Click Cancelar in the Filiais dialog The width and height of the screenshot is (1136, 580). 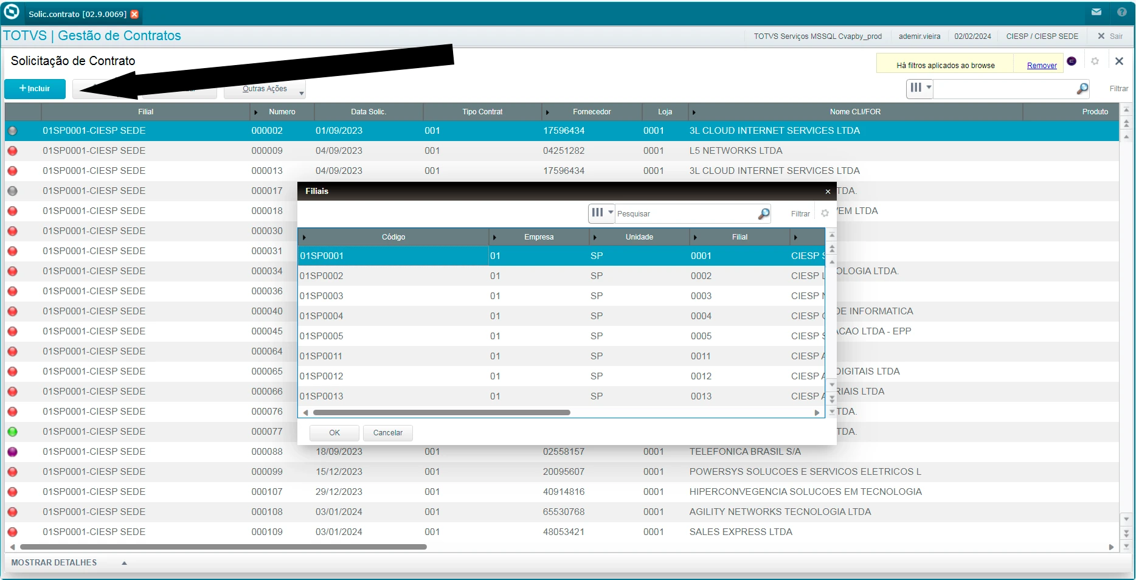coord(387,433)
